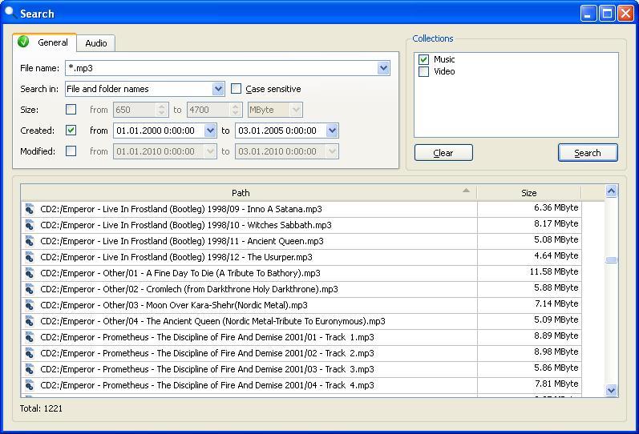
Task: Click size cell 8.98 MByte
Action: pyautogui.click(x=529, y=352)
